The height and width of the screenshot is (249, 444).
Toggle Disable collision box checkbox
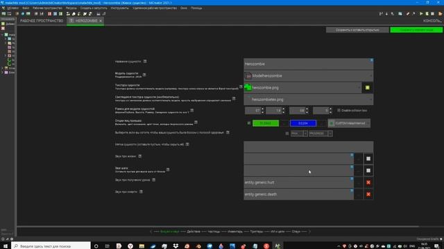point(339,111)
